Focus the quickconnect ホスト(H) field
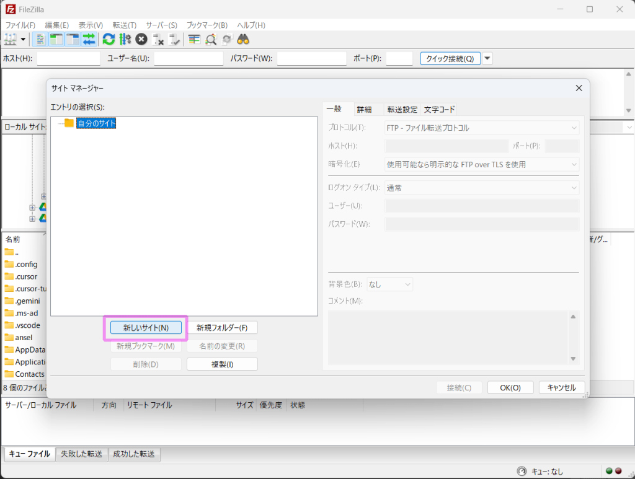Screen dimensions: 635x479 tap(68, 59)
